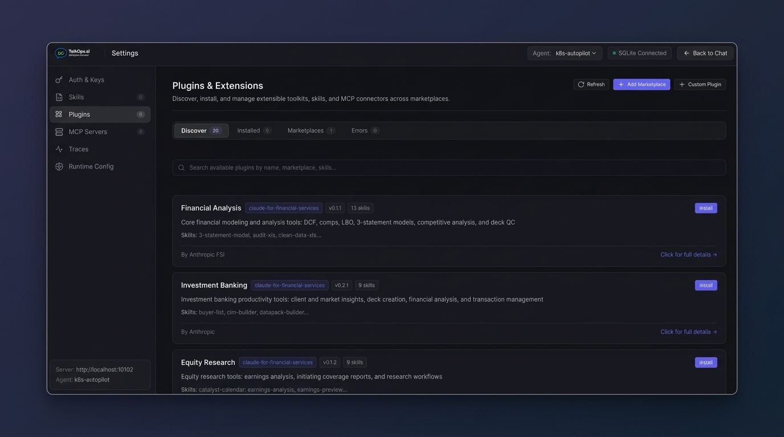Click the green SQLite connection status dot
This screenshot has width=784, height=437.
point(614,53)
